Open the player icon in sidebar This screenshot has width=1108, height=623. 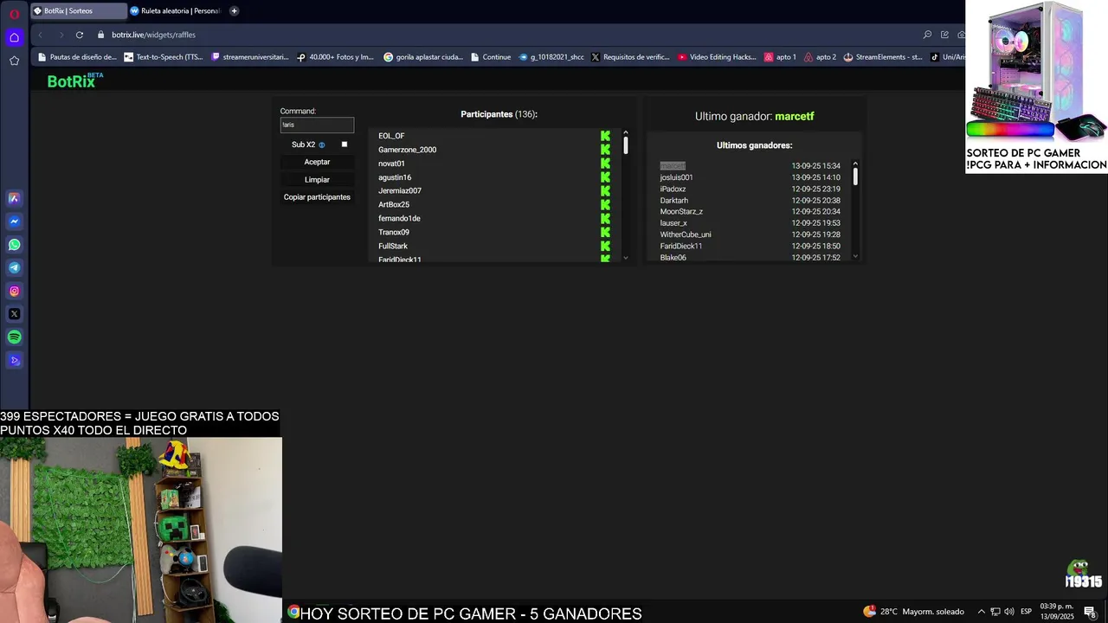[x=14, y=361]
